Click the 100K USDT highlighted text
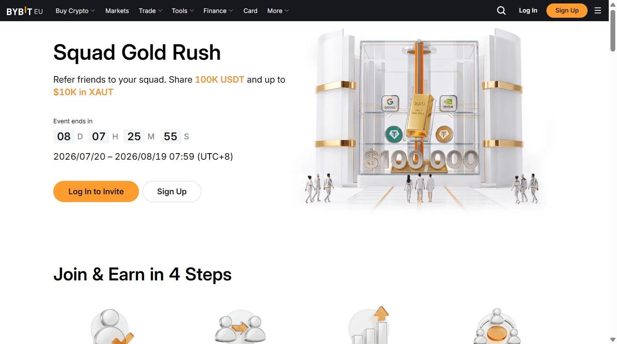Image resolution: width=617 pixels, height=344 pixels. [220, 80]
